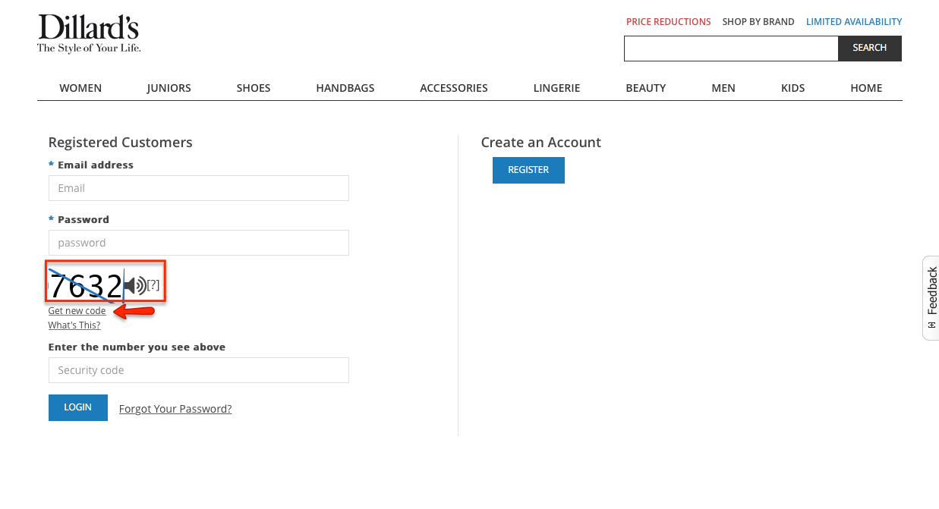Click SHOP BY BRAND in the header

pyautogui.click(x=758, y=21)
